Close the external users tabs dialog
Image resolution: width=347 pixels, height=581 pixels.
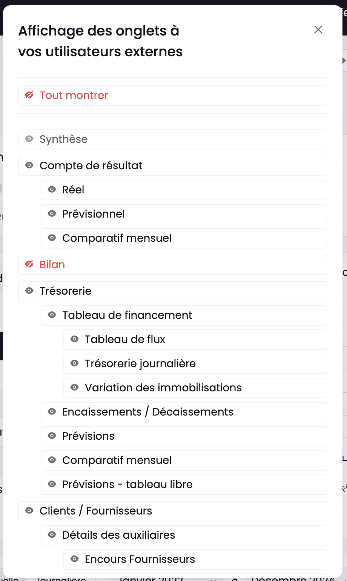click(x=318, y=29)
